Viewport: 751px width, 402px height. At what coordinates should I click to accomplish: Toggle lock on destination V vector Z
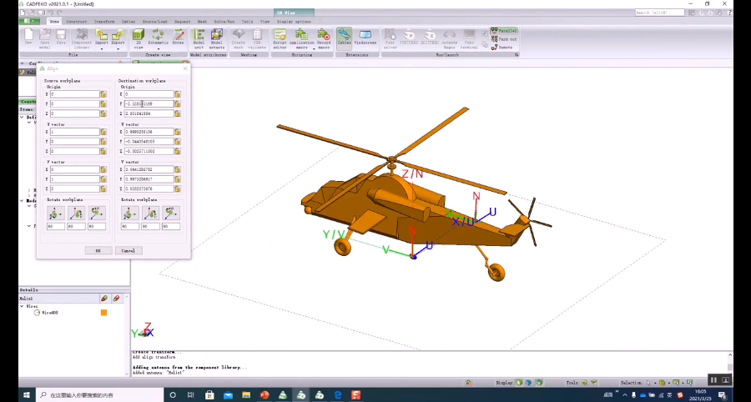tap(177, 188)
